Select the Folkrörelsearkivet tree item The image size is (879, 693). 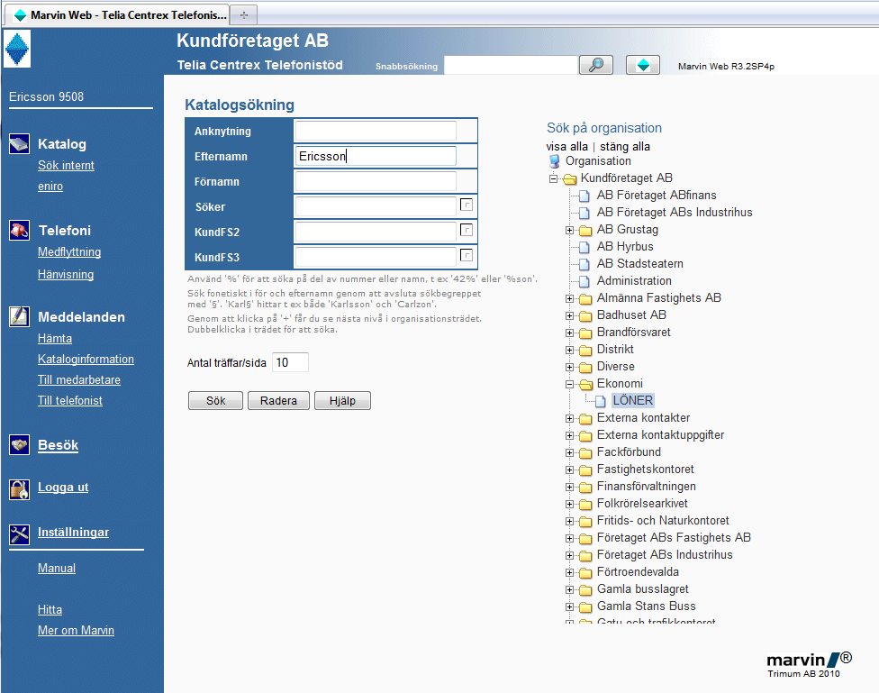[642, 504]
